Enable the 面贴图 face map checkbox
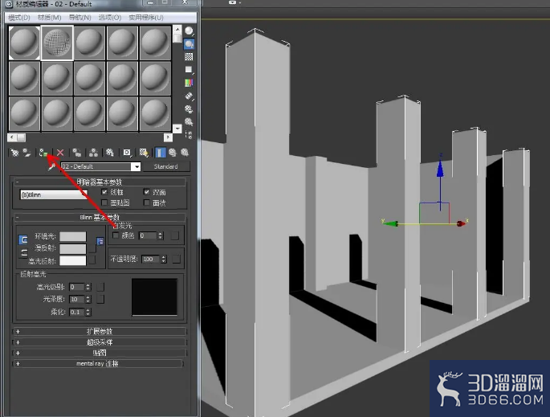This screenshot has width=550, height=417. click(104, 202)
